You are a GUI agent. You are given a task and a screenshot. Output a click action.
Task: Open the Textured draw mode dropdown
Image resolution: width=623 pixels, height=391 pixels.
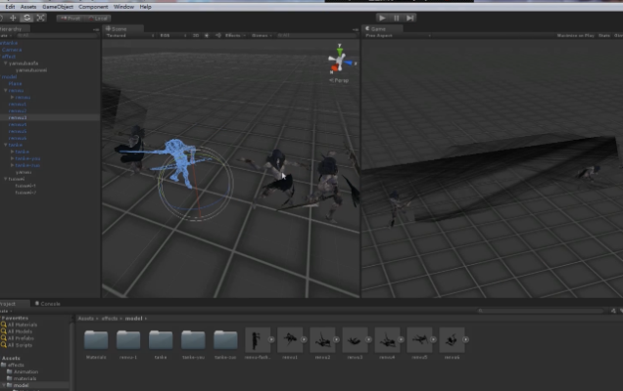pos(118,35)
